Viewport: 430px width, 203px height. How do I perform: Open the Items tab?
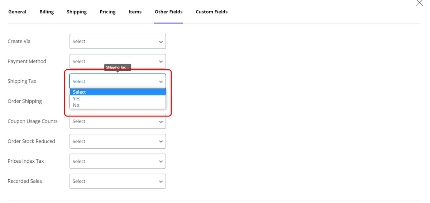pyautogui.click(x=135, y=12)
